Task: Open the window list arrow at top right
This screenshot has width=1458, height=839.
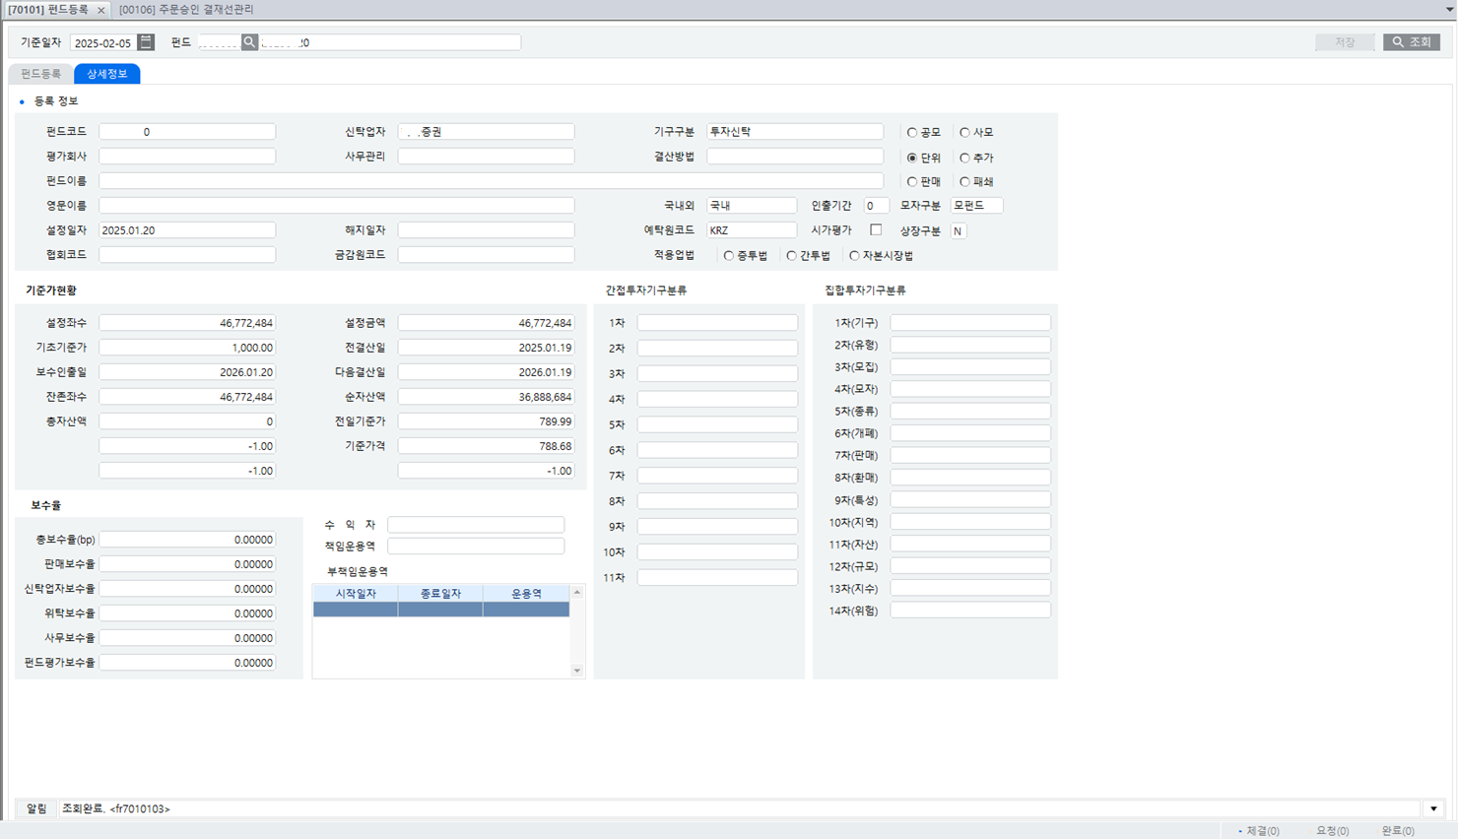Action: click(1450, 9)
